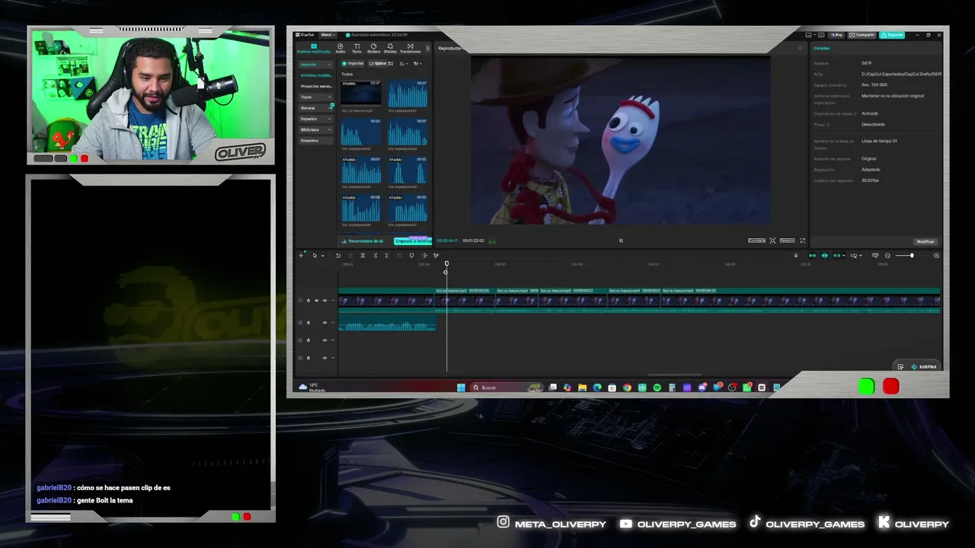
Task: Expand the Espacios sidebar section
Action: (x=315, y=119)
